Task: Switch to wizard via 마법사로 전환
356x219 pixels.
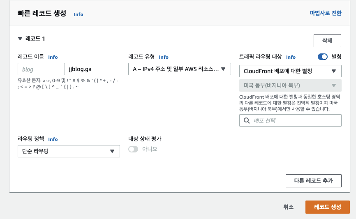Action: (325, 13)
